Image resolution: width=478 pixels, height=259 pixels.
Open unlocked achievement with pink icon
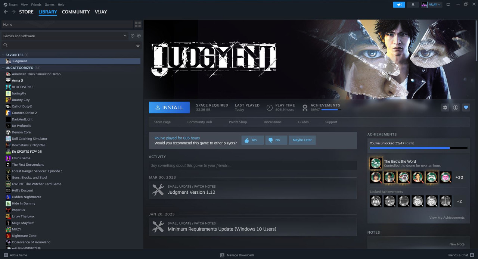[x=446, y=177]
